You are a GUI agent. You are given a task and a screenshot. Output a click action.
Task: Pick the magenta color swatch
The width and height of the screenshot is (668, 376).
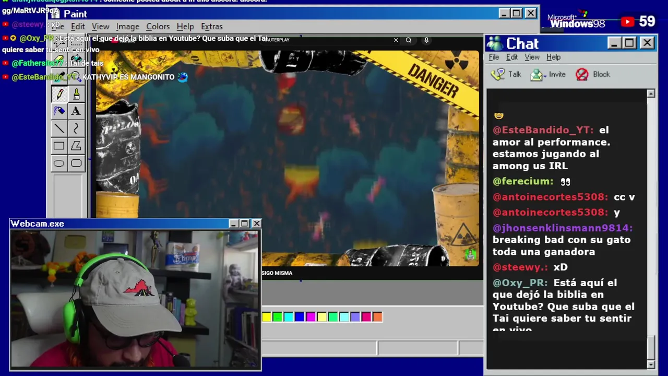pos(311,316)
